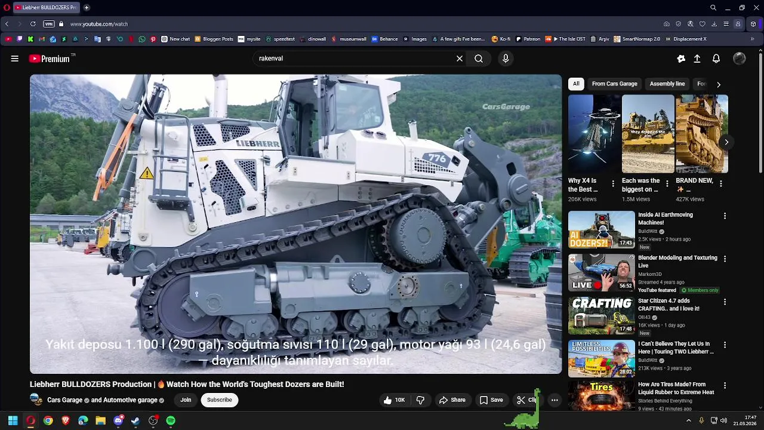
Task: Open menu for How Are Tires Made
Action: click(725, 385)
